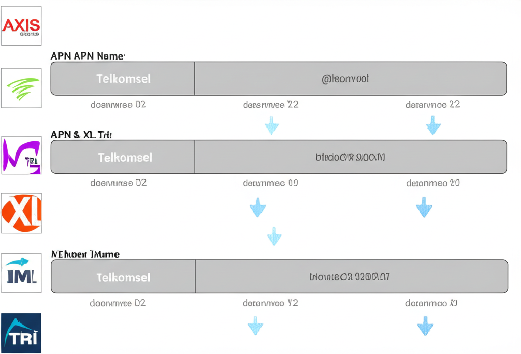Select Telkomsel cell in the bottom table
The image size is (521, 354).
click(x=123, y=277)
